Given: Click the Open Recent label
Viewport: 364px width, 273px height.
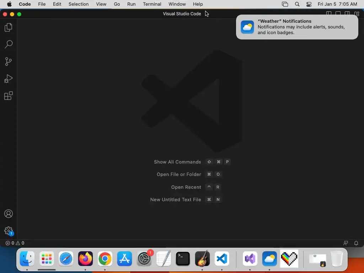Looking at the screenshot, I should pos(186,187).
